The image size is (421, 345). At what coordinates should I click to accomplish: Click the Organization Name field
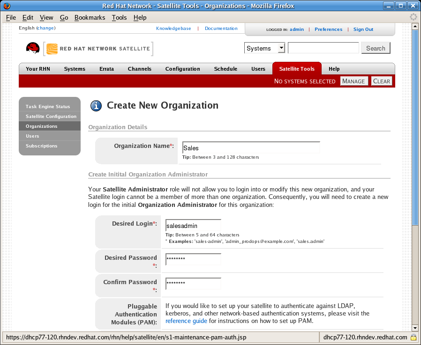pyautogui.click(x=251, y=148)
